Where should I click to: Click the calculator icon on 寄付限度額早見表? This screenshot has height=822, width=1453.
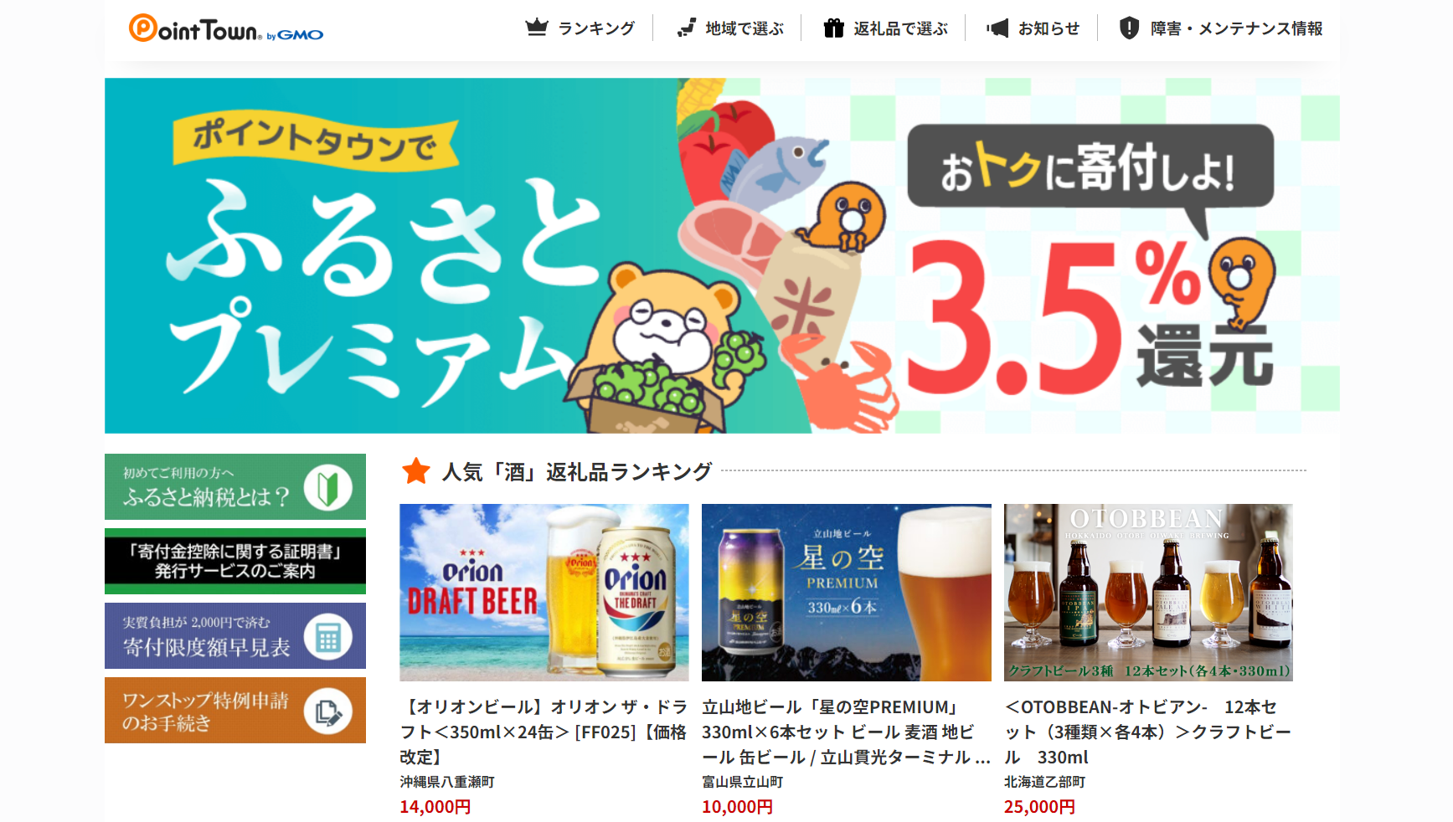pos(327,637)
